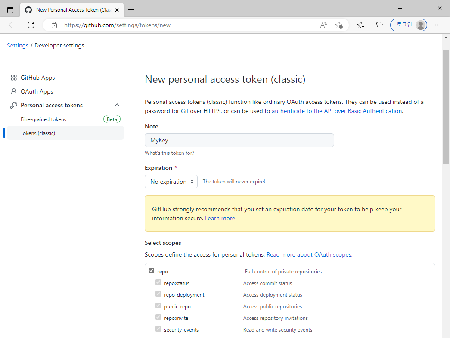This screenshot has height=338, width=450.
Task: Select Personal access tokens section
Action: (52, 105)
